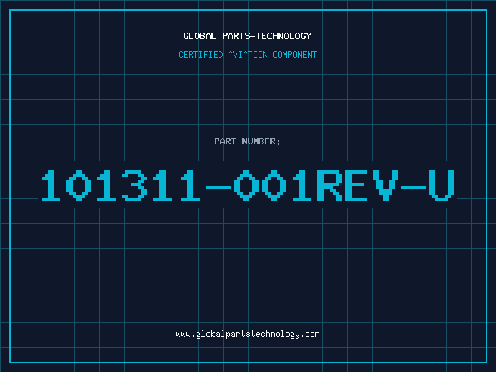Click the dash before the letter U
This screenshot has width=496, height=372.
pyautogui.click(x=413, y=188)
